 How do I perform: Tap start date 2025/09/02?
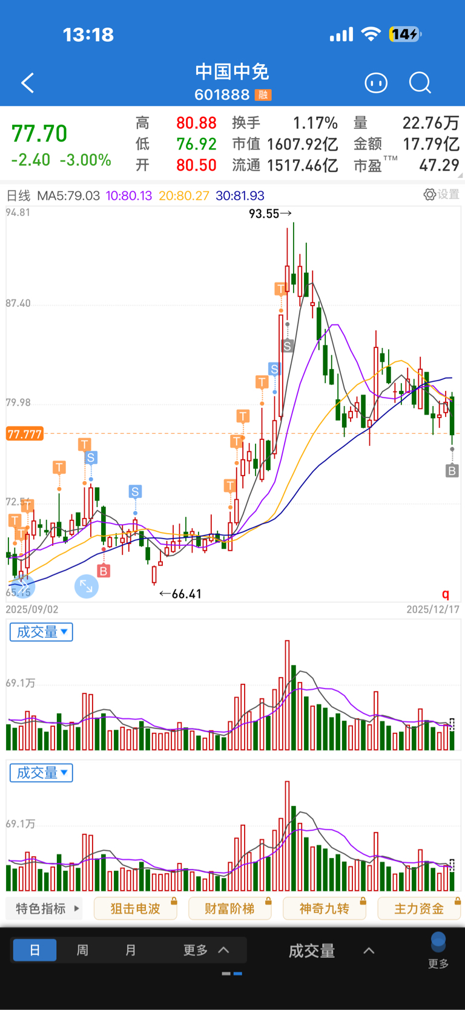pos(32,609)
